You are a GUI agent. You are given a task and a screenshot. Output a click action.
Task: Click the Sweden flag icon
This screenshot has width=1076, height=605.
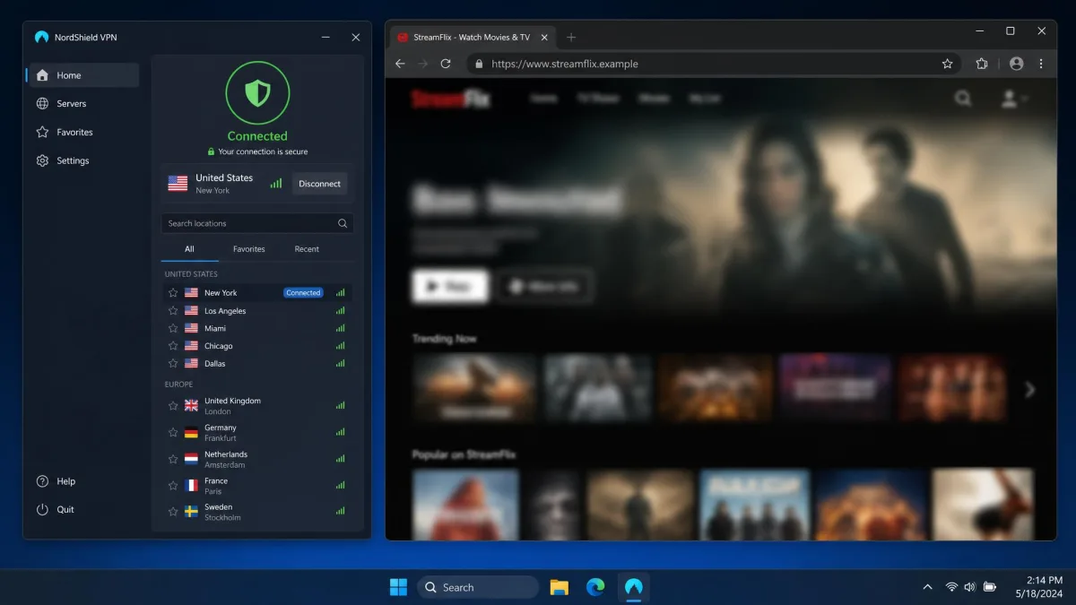[x=191, y=512]
